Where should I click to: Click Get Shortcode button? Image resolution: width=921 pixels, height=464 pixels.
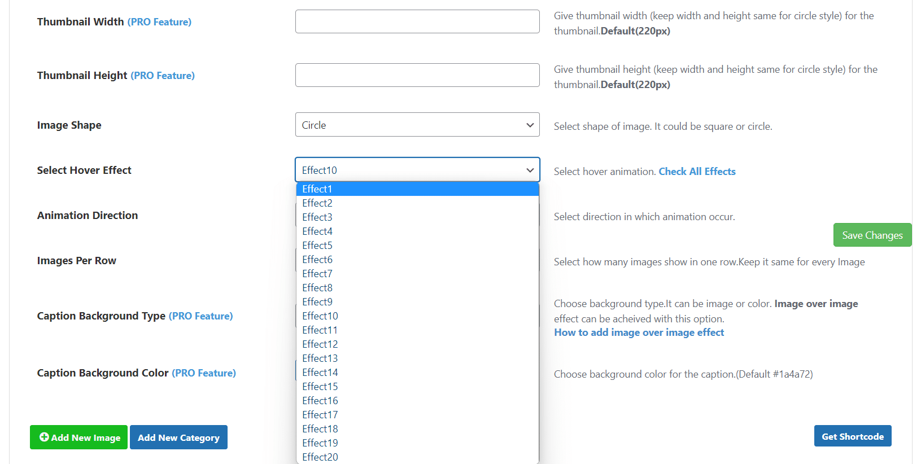852,436
